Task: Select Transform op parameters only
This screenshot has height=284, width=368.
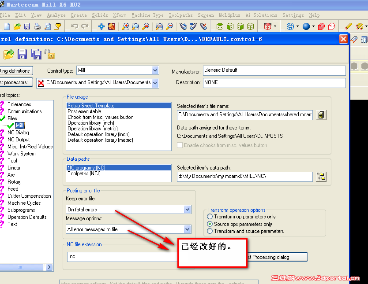Action: [x=210, y=217]
